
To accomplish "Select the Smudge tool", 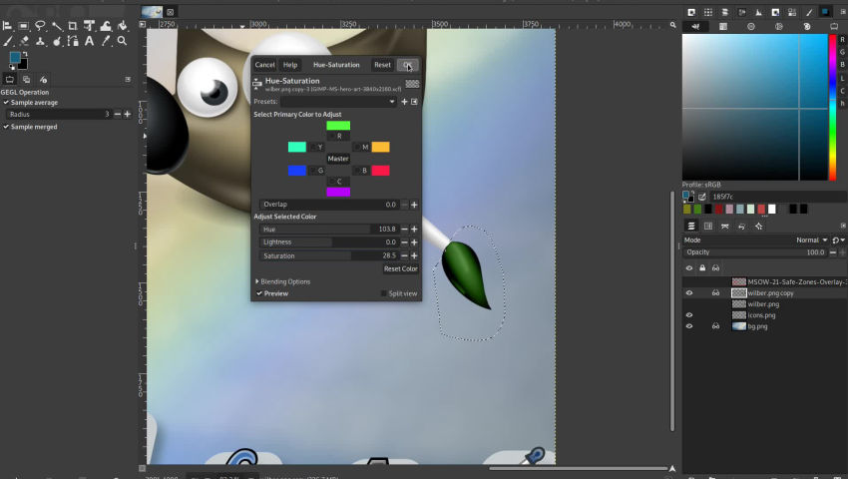I will [56, 41].
